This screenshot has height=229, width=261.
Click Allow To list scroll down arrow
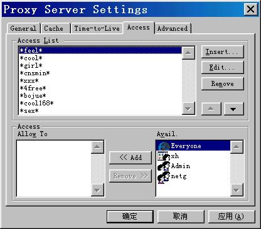(x=97, y=190)
